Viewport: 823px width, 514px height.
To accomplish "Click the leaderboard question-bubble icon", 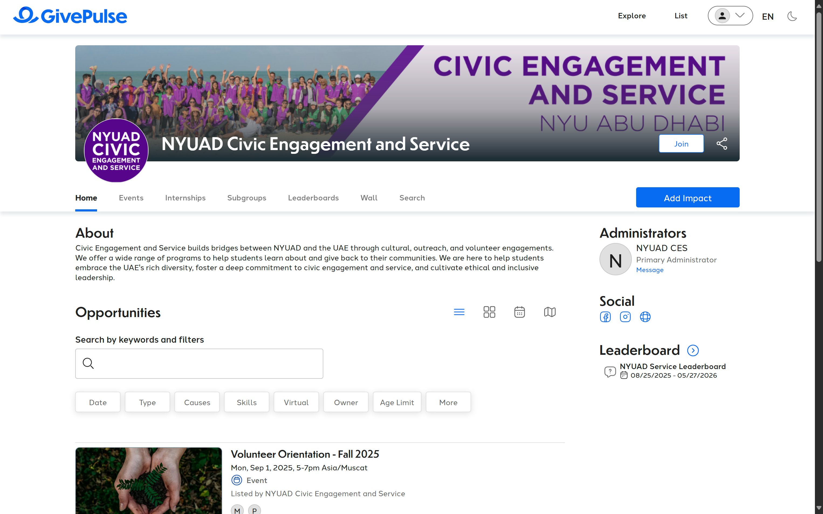I will pos(610,371).
